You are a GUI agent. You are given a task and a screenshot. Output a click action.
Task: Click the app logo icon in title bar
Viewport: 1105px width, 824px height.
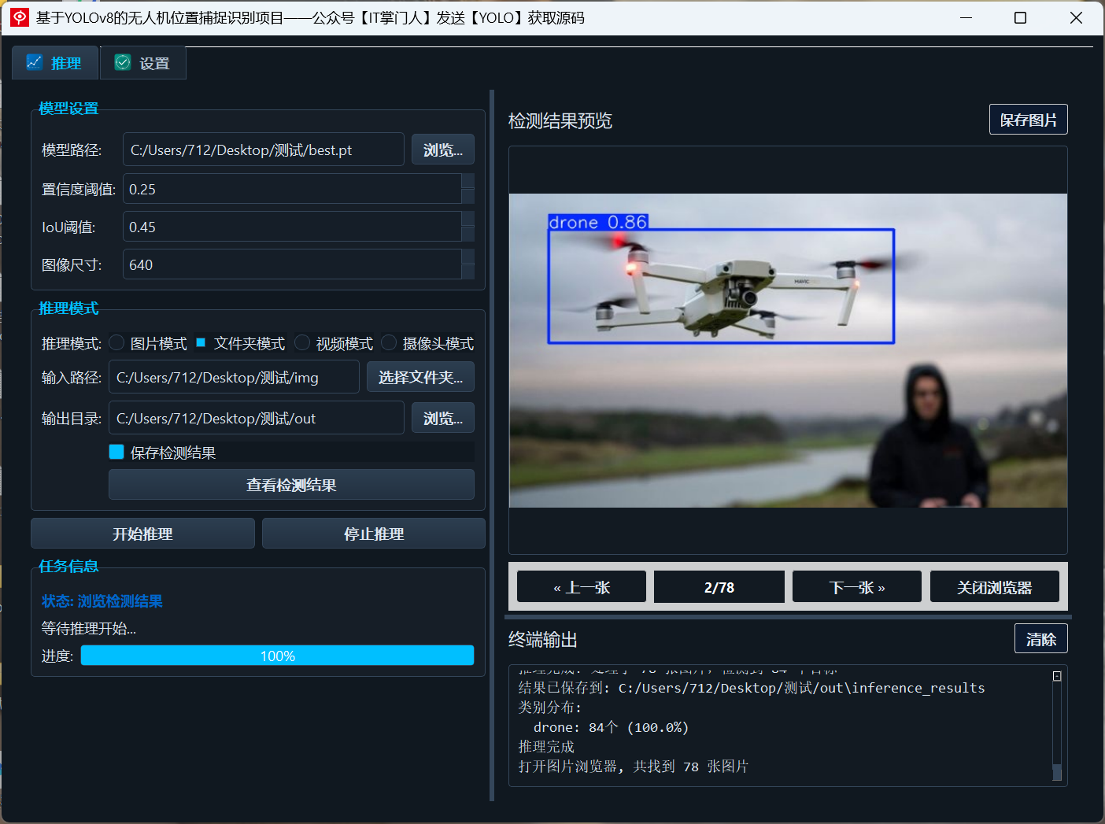(19, 17)
